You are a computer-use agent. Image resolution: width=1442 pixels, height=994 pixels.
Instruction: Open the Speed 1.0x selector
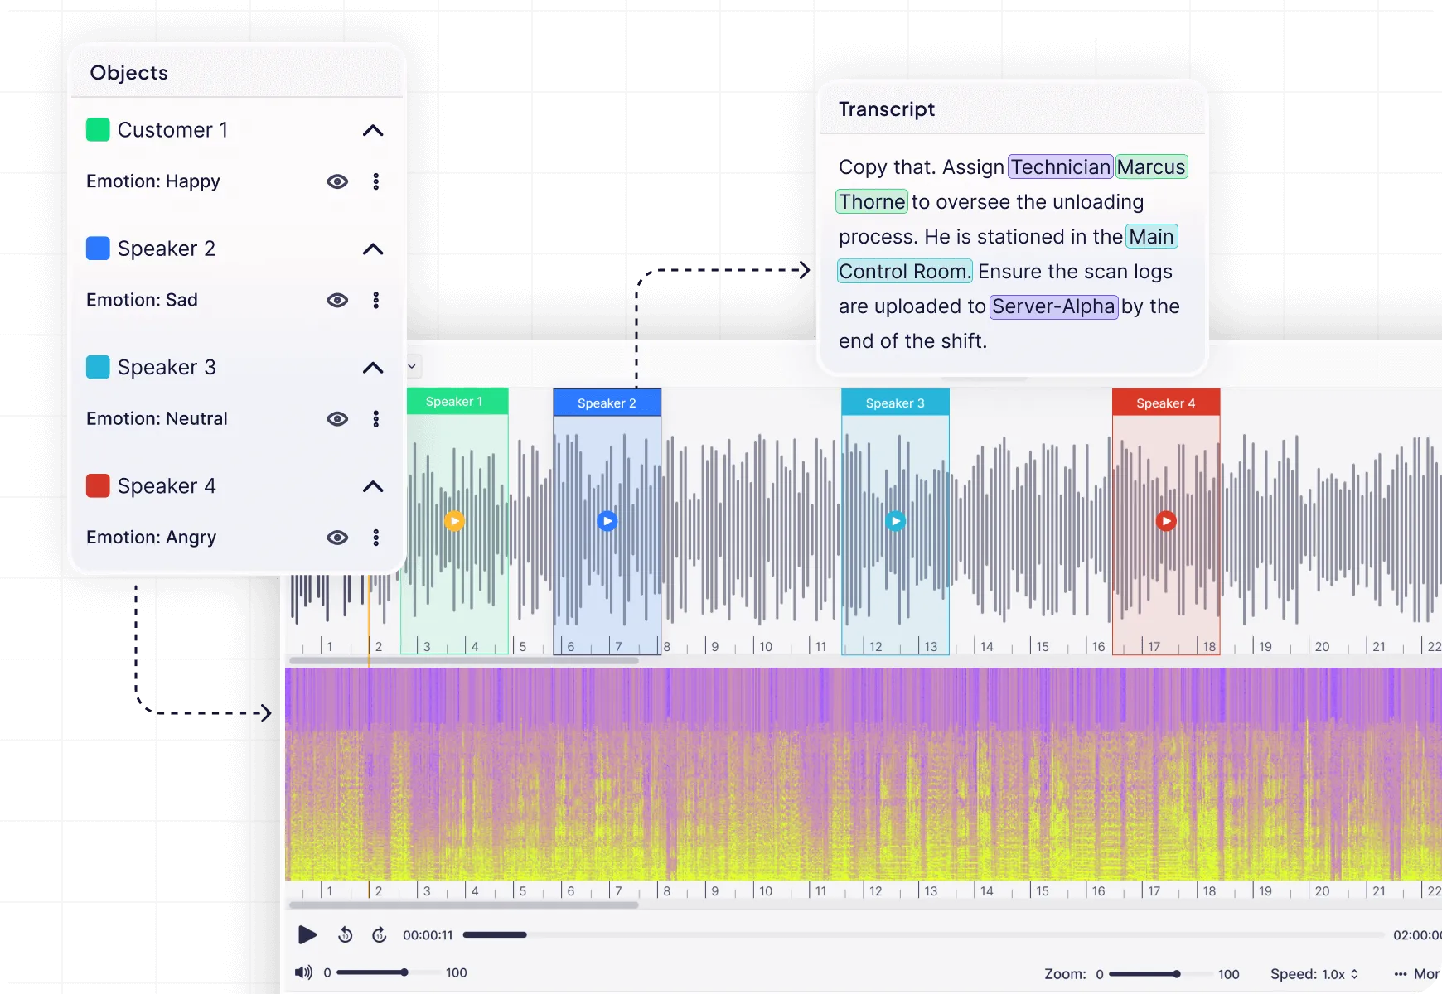[1314, 974]
